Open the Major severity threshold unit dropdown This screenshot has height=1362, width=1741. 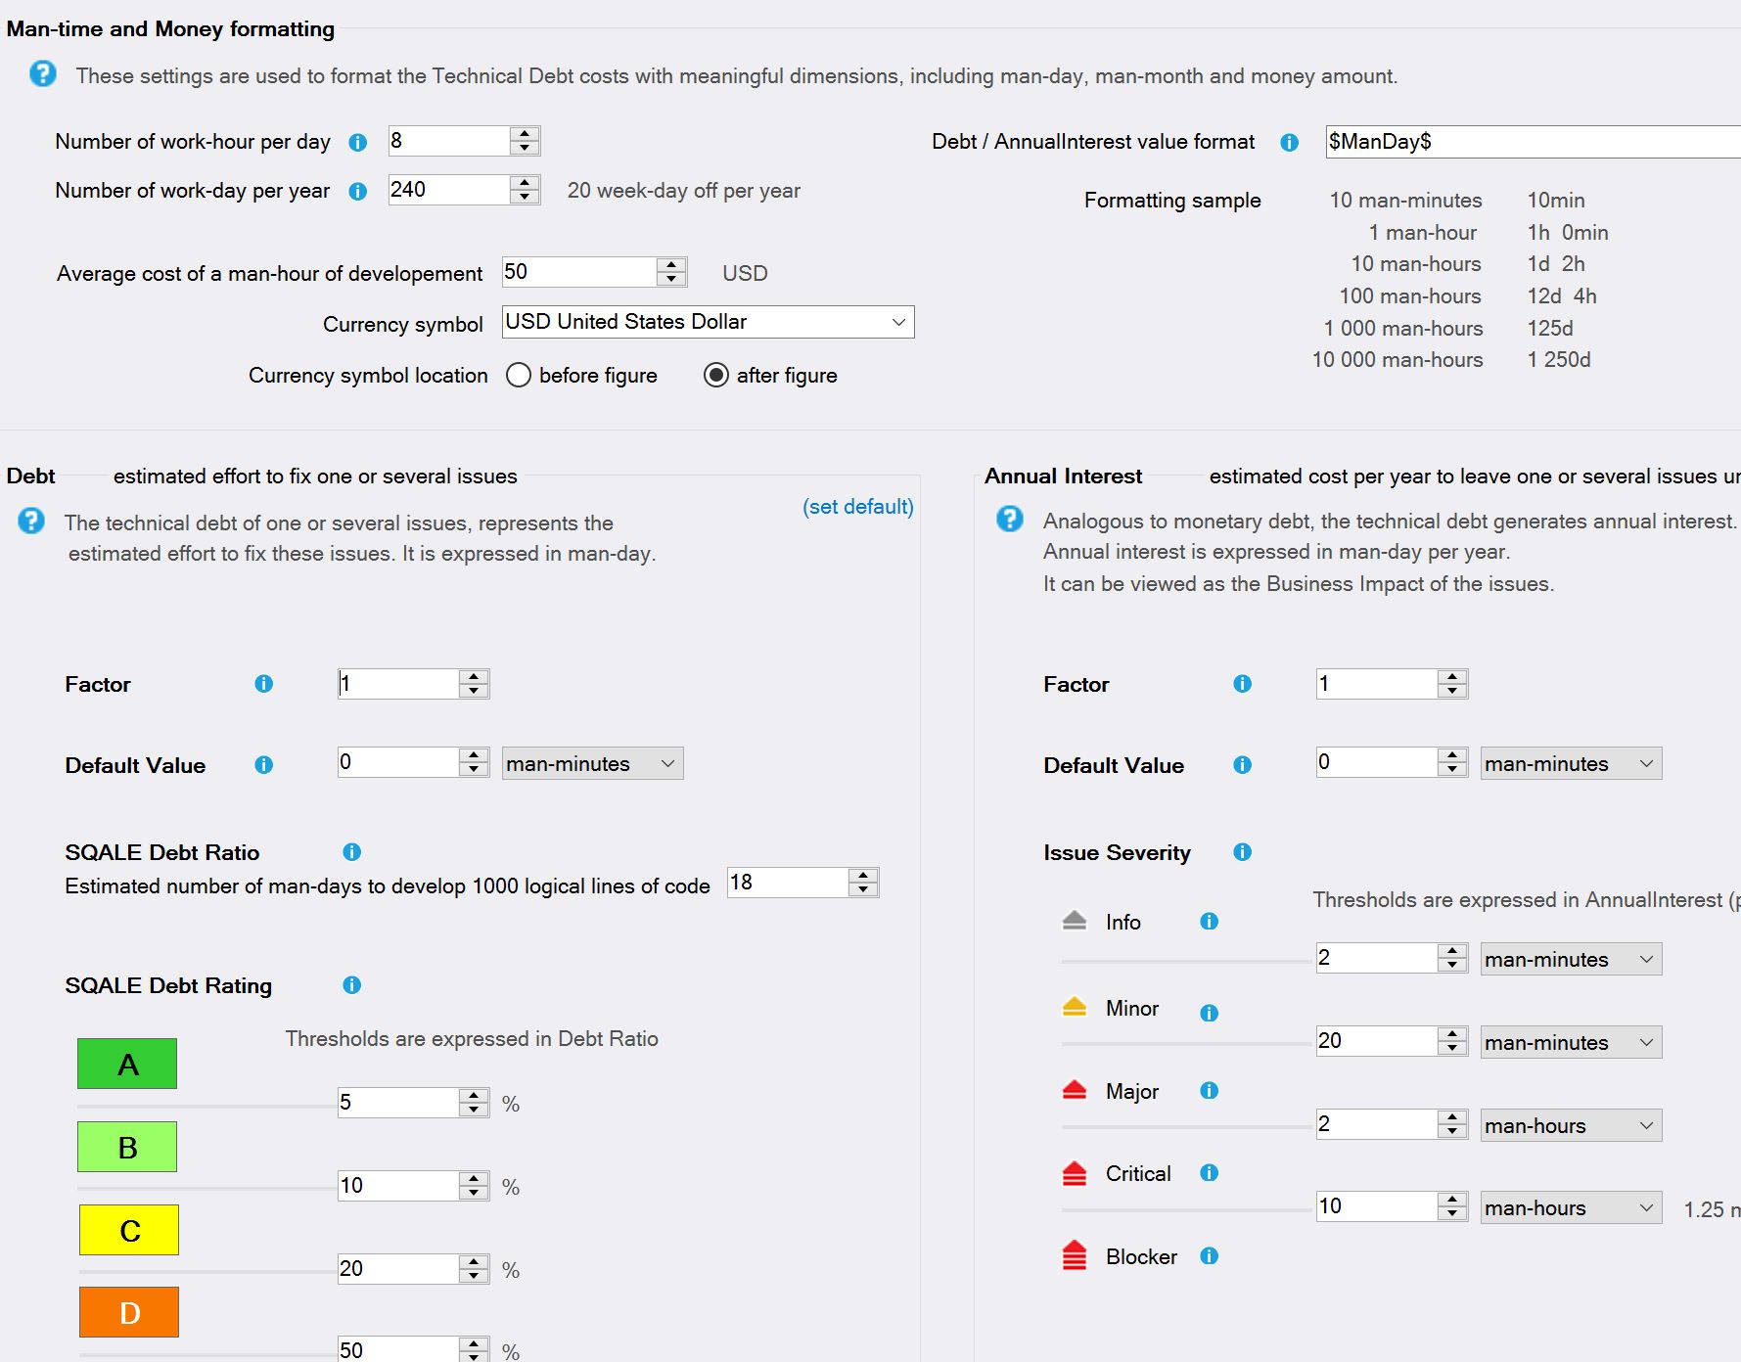click(1570, 1125)
